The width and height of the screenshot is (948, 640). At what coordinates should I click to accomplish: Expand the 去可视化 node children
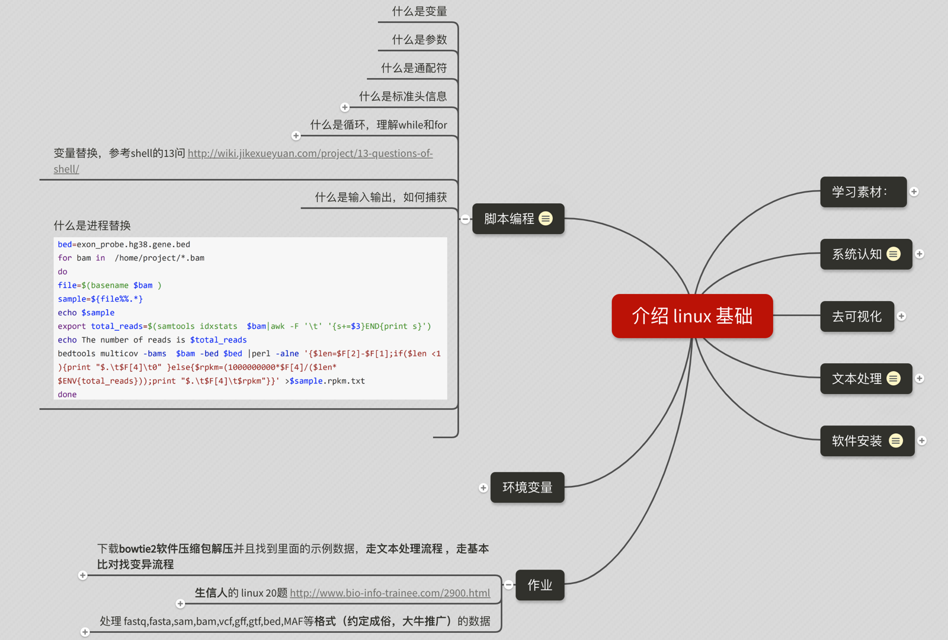[901, 316]
